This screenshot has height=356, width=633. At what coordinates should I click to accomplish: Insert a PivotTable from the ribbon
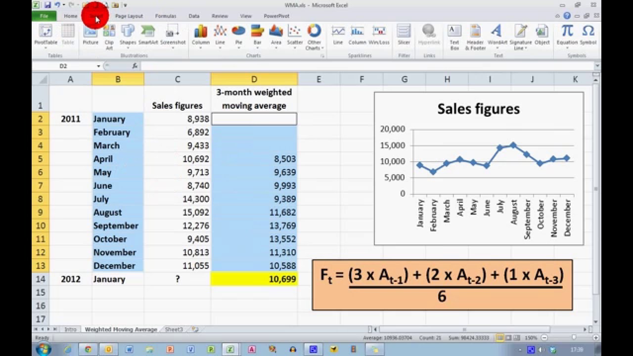coord(45,36)
